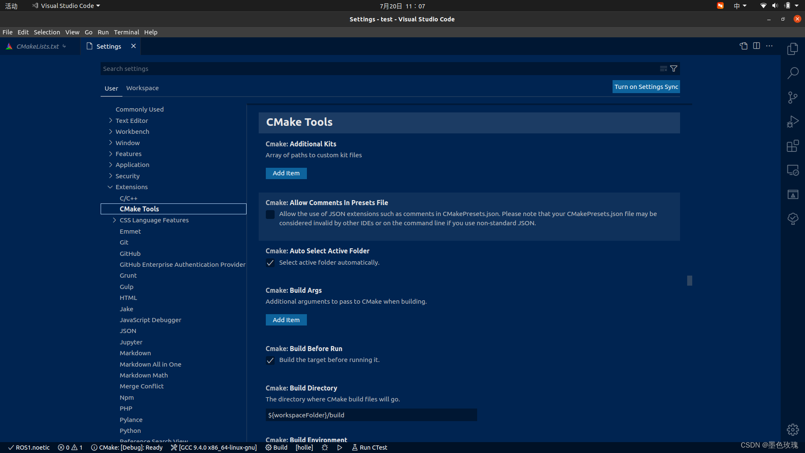Open errors and warnings count in status bar

(70, 448)
